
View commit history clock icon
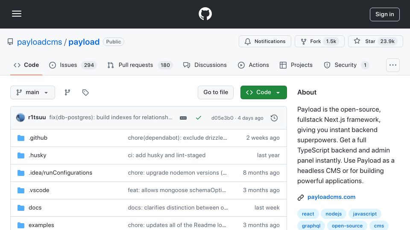(274, 118)
